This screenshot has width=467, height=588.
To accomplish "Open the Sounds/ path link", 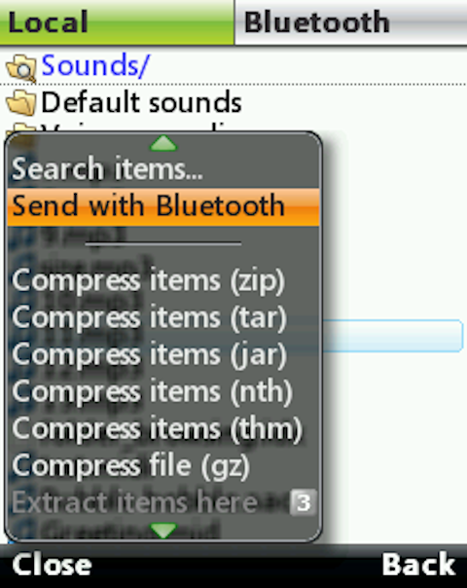I will 95,65.
